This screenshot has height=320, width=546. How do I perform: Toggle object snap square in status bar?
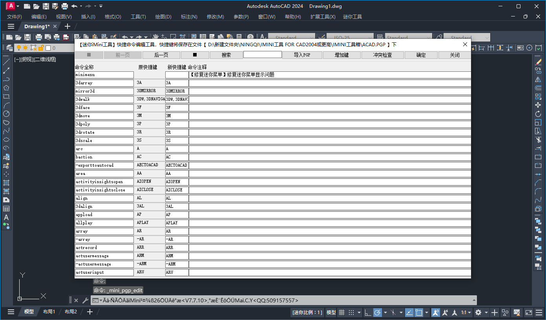418,312
